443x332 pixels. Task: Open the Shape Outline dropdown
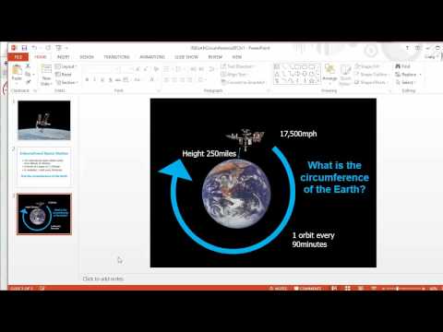pos(372,75)
